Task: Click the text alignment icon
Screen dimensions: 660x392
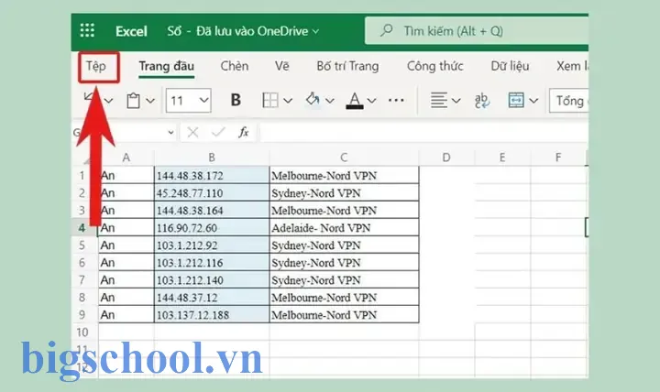Action: click(438, 101)
